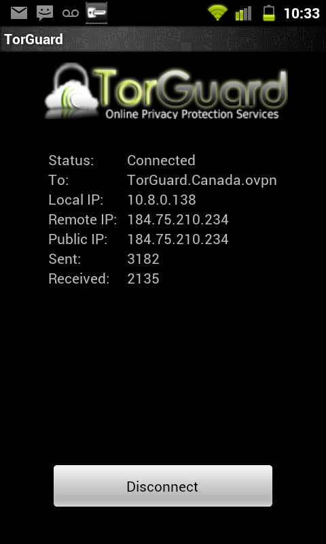Tap the Wi-Fi status icon
The width and height of the screenshot is (326, 544).
(217, 13)
